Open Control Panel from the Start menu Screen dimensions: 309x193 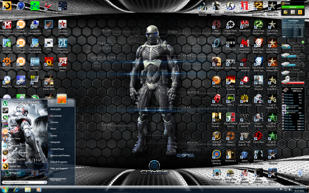57,149
